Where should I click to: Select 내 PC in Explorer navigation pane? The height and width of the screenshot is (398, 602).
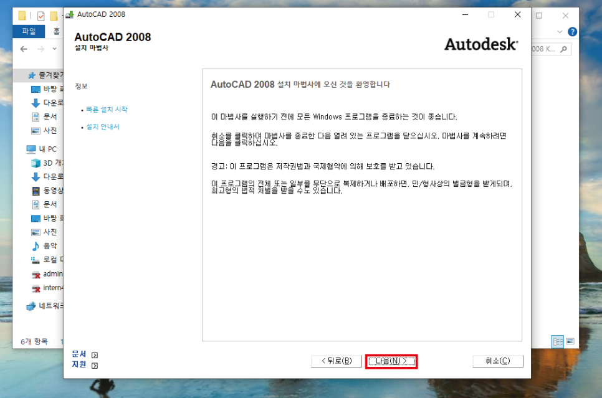point(42,149)
